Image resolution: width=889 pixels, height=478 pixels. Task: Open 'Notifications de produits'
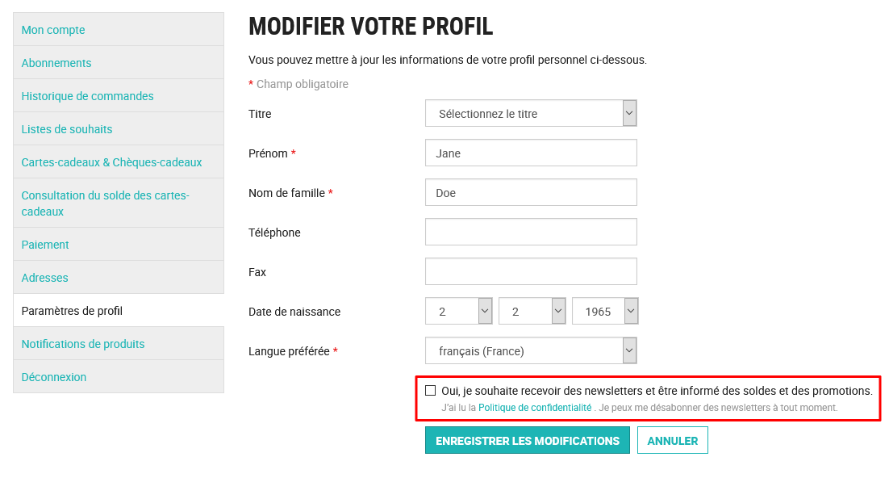tap(82, 343)
